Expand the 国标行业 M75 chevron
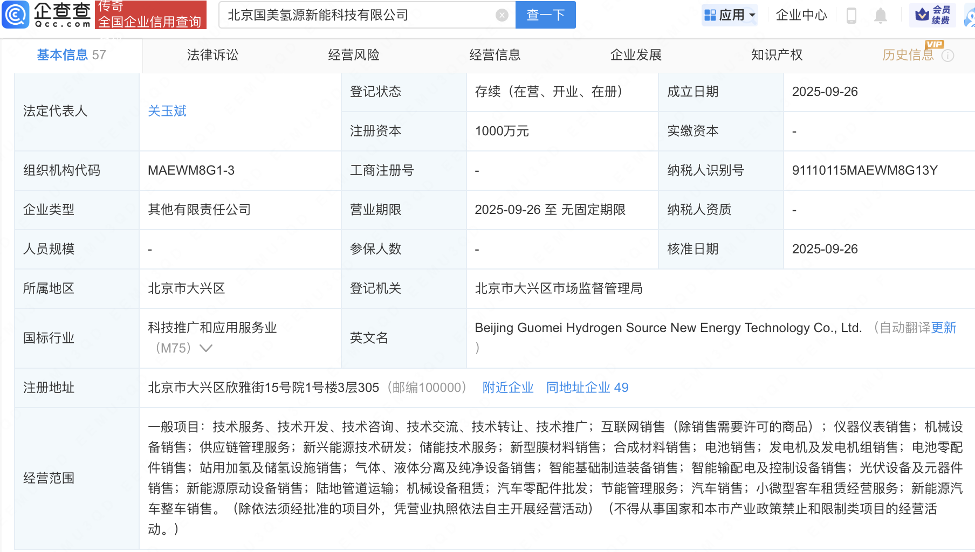This screenshot has height=552, width=975. 205,348
